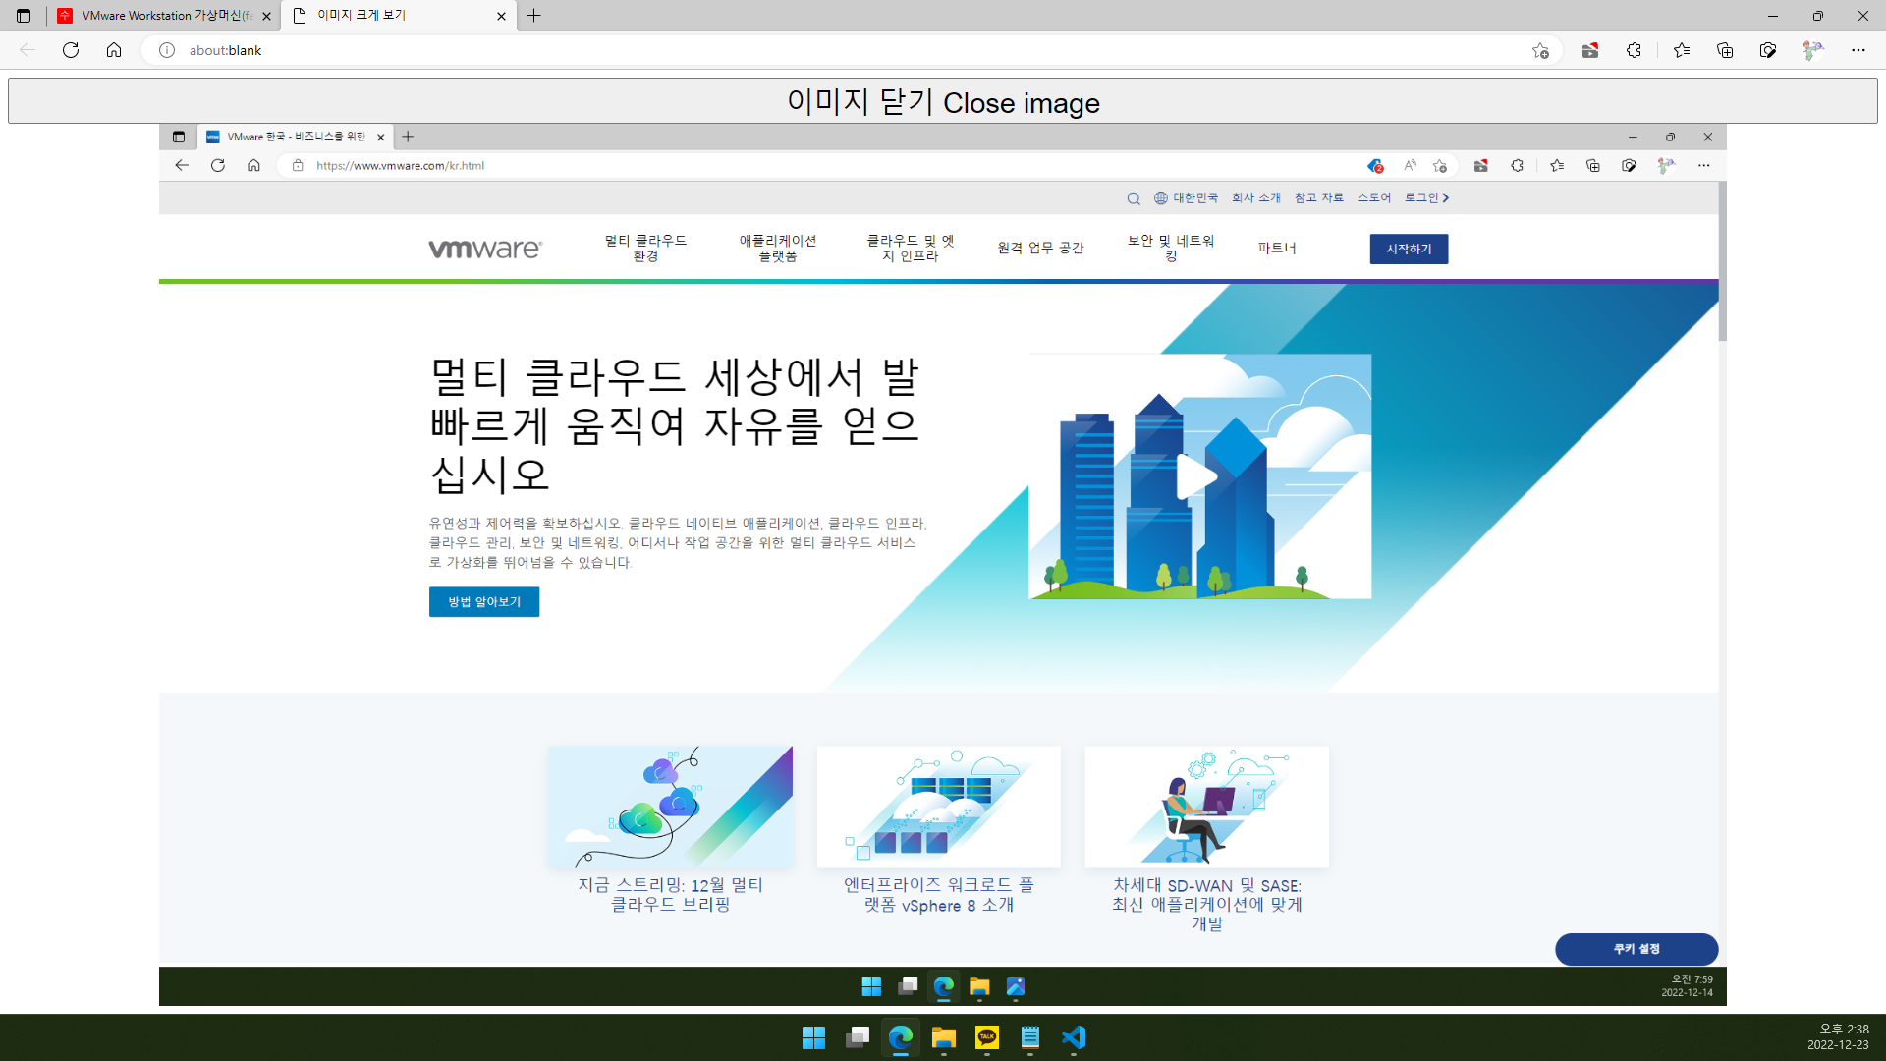Open 스토어 link
1886x1061 pixels.
1374,198
